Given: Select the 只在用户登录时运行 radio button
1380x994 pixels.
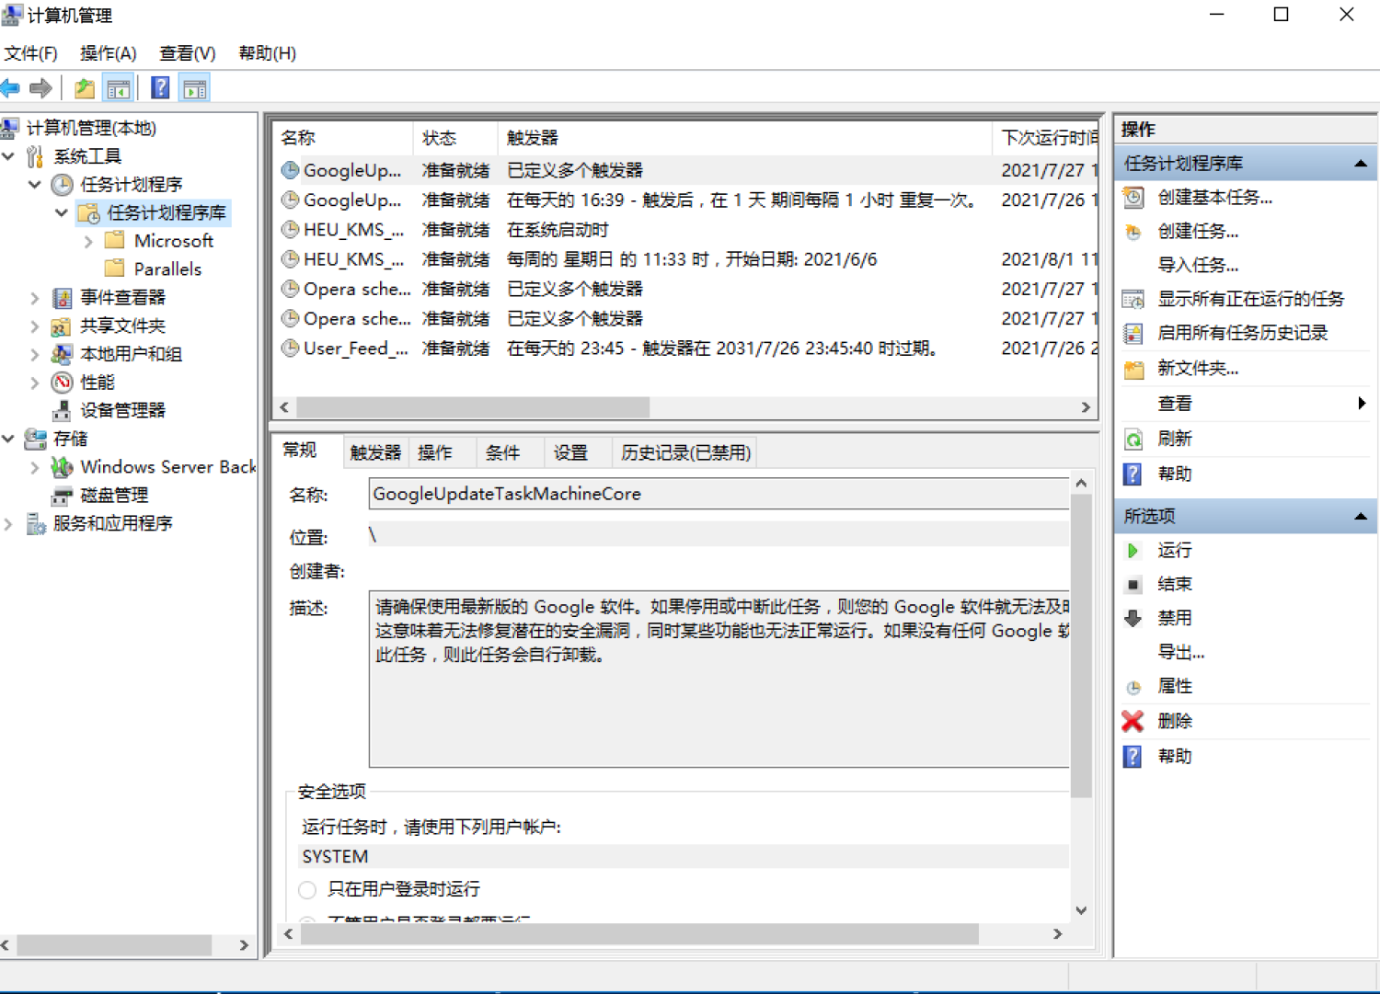Looking at the screenshot, I should coord(307,890).
